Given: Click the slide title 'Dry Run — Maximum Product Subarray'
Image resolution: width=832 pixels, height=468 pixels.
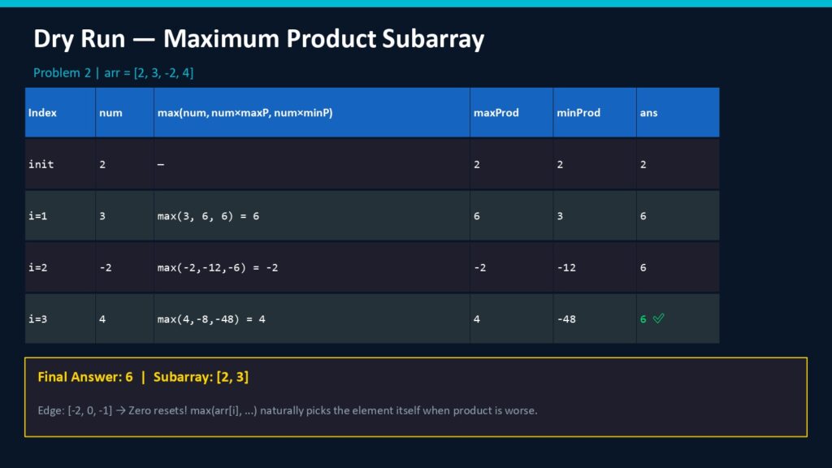Looking at the screenshot, I should [x=258, y=39].
